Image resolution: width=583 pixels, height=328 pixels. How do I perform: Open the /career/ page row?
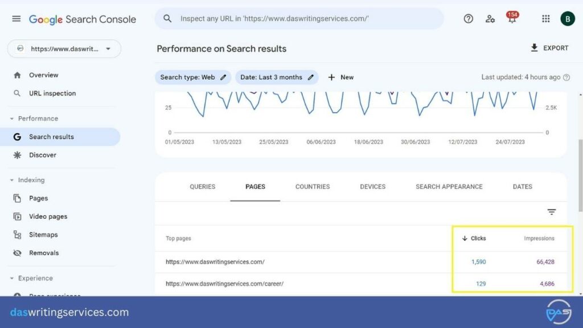tap(360, 284)
